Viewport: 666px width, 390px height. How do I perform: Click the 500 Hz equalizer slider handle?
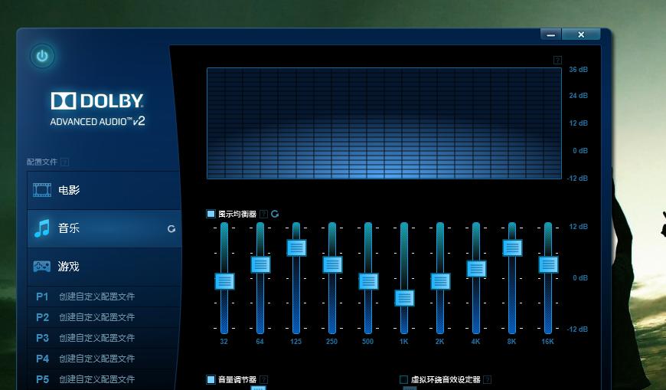368,281
